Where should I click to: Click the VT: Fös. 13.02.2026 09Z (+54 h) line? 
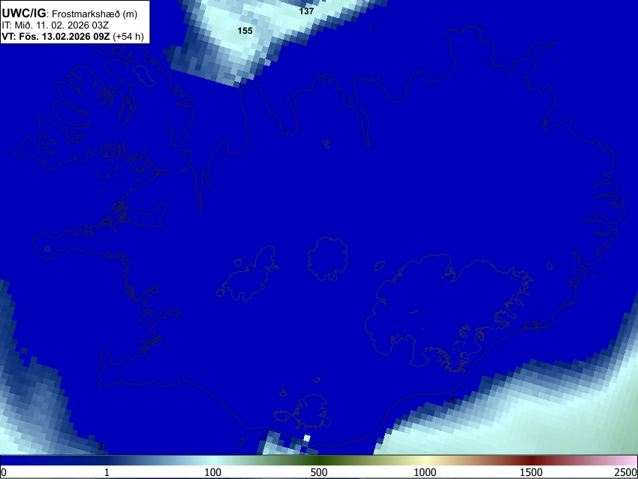pos(73,36)
